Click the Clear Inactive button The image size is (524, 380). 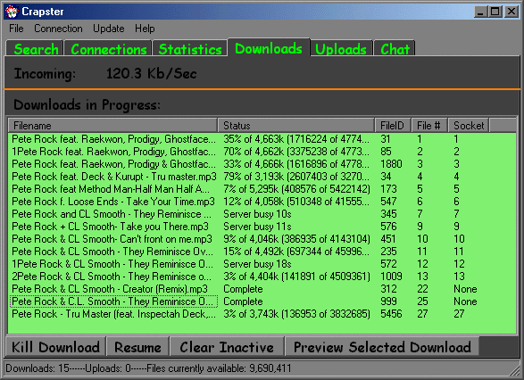point(227,347)
